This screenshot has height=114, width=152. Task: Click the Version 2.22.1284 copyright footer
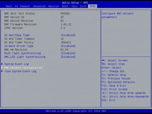click(76, 111)
